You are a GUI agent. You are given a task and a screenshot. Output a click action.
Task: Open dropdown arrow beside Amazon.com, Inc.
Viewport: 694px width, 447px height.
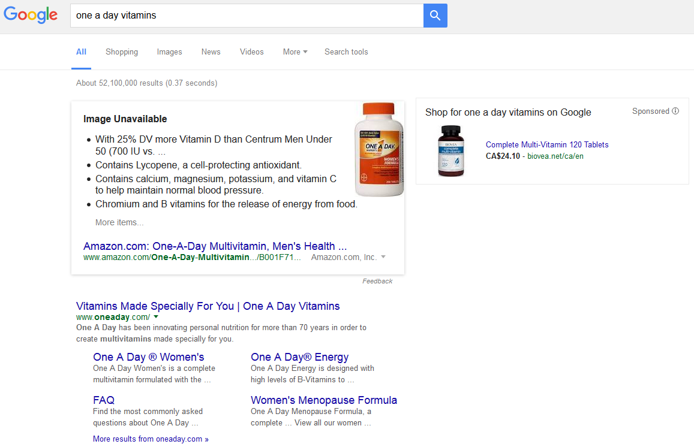pos(383,257)
